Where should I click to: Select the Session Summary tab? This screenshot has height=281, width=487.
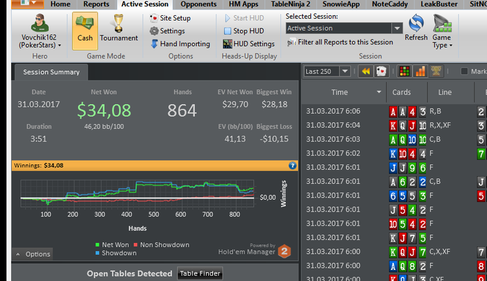point(51,72)
